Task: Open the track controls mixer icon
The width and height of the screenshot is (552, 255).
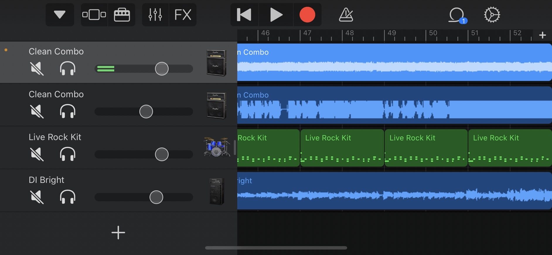Action: click(155, 15)
